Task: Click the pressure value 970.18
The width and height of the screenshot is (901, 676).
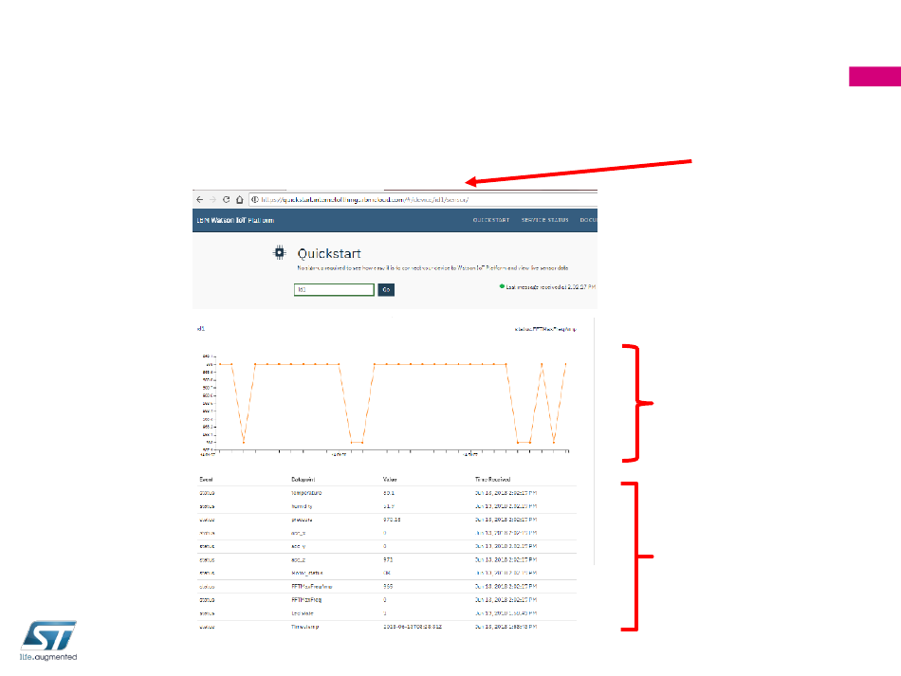Action: (392, 520)
